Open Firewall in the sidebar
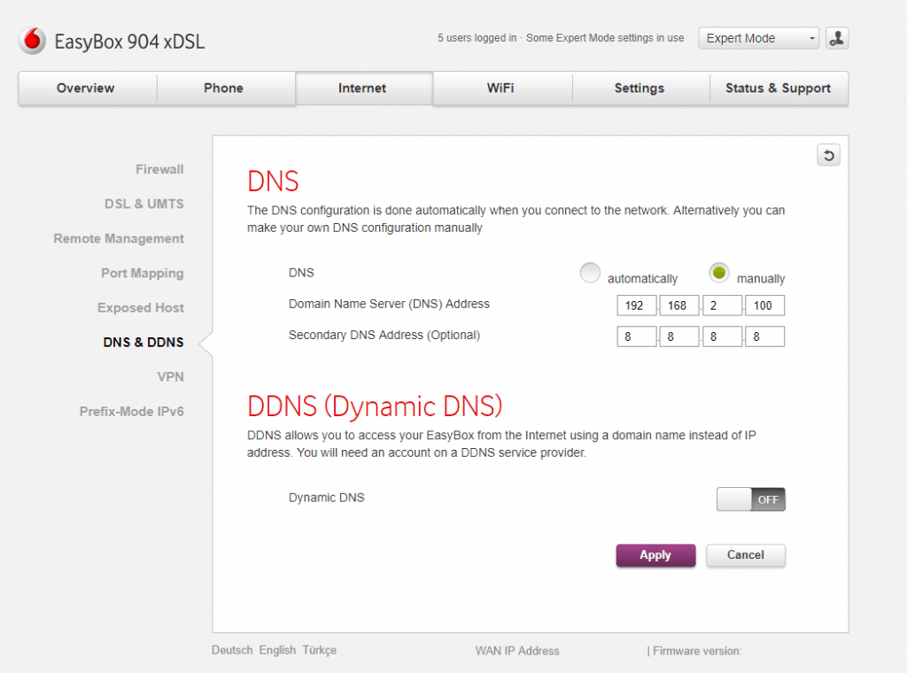The width and height of the screenshot is (907, 673). coord(159,169)
